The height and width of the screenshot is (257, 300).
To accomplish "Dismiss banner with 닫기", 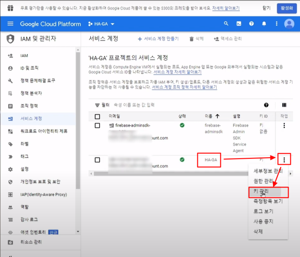I will [x=267, y=8].
